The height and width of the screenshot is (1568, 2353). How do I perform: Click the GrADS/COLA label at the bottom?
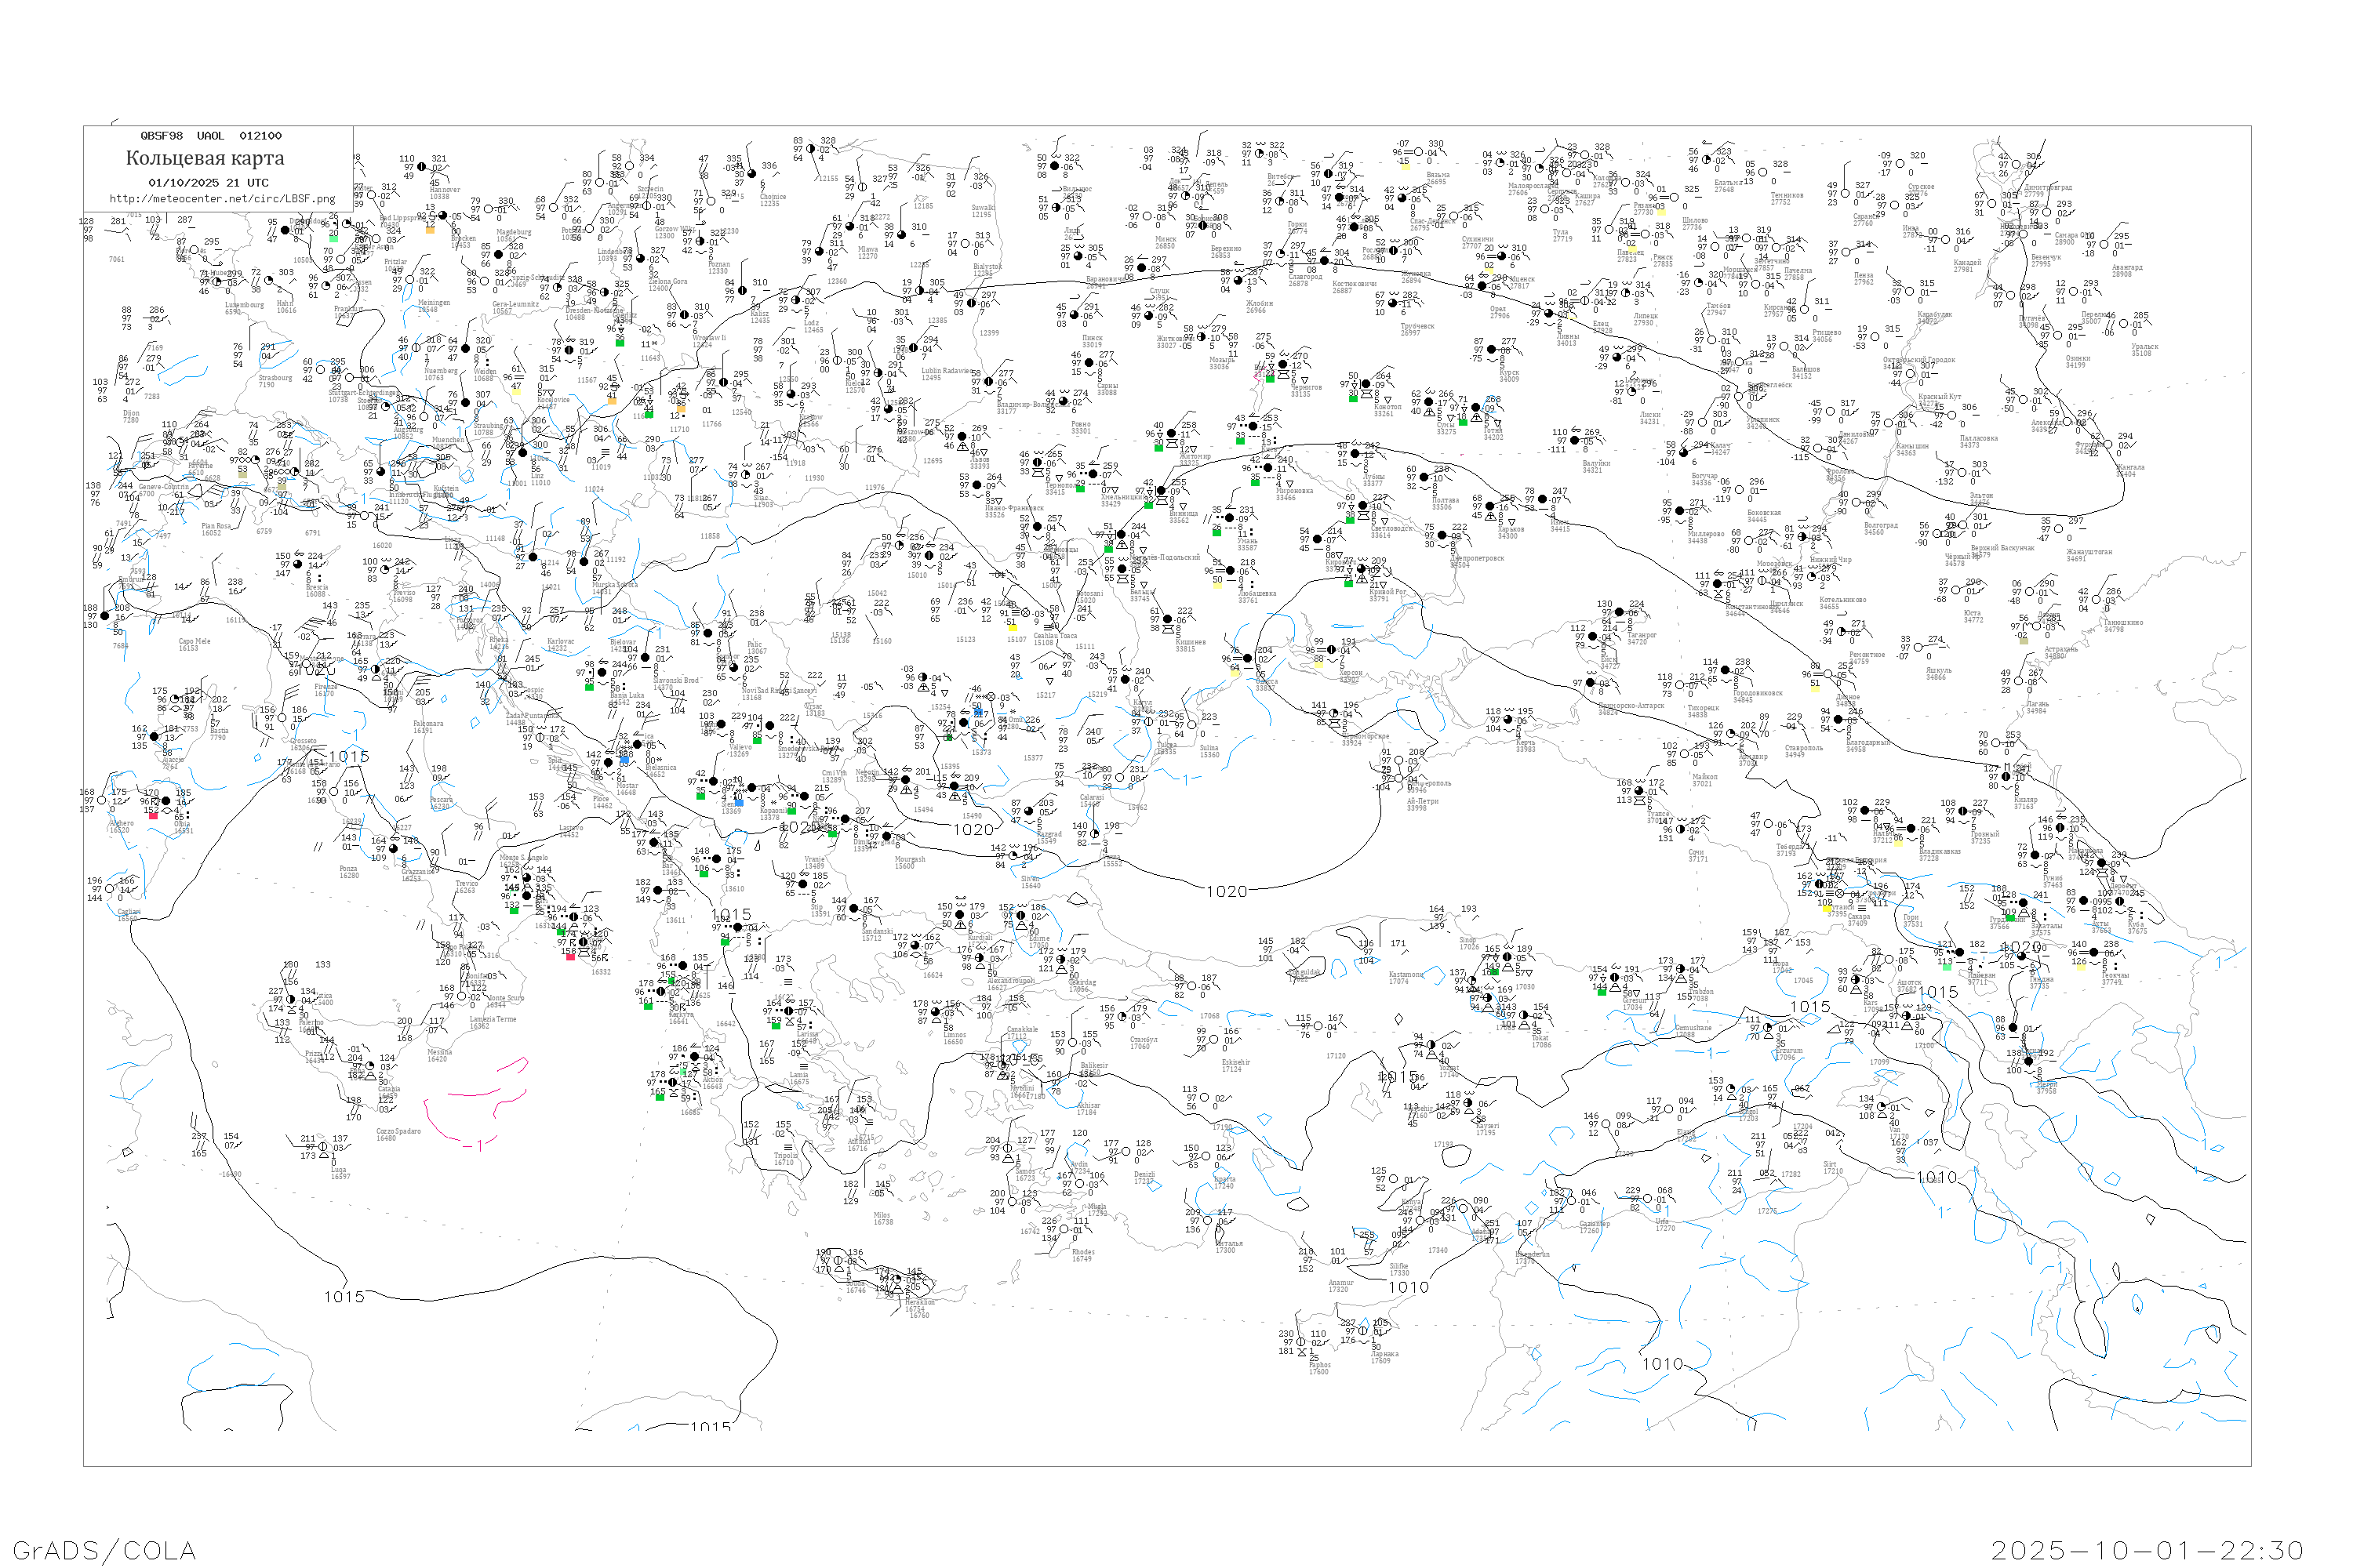tap(104, 1550)
